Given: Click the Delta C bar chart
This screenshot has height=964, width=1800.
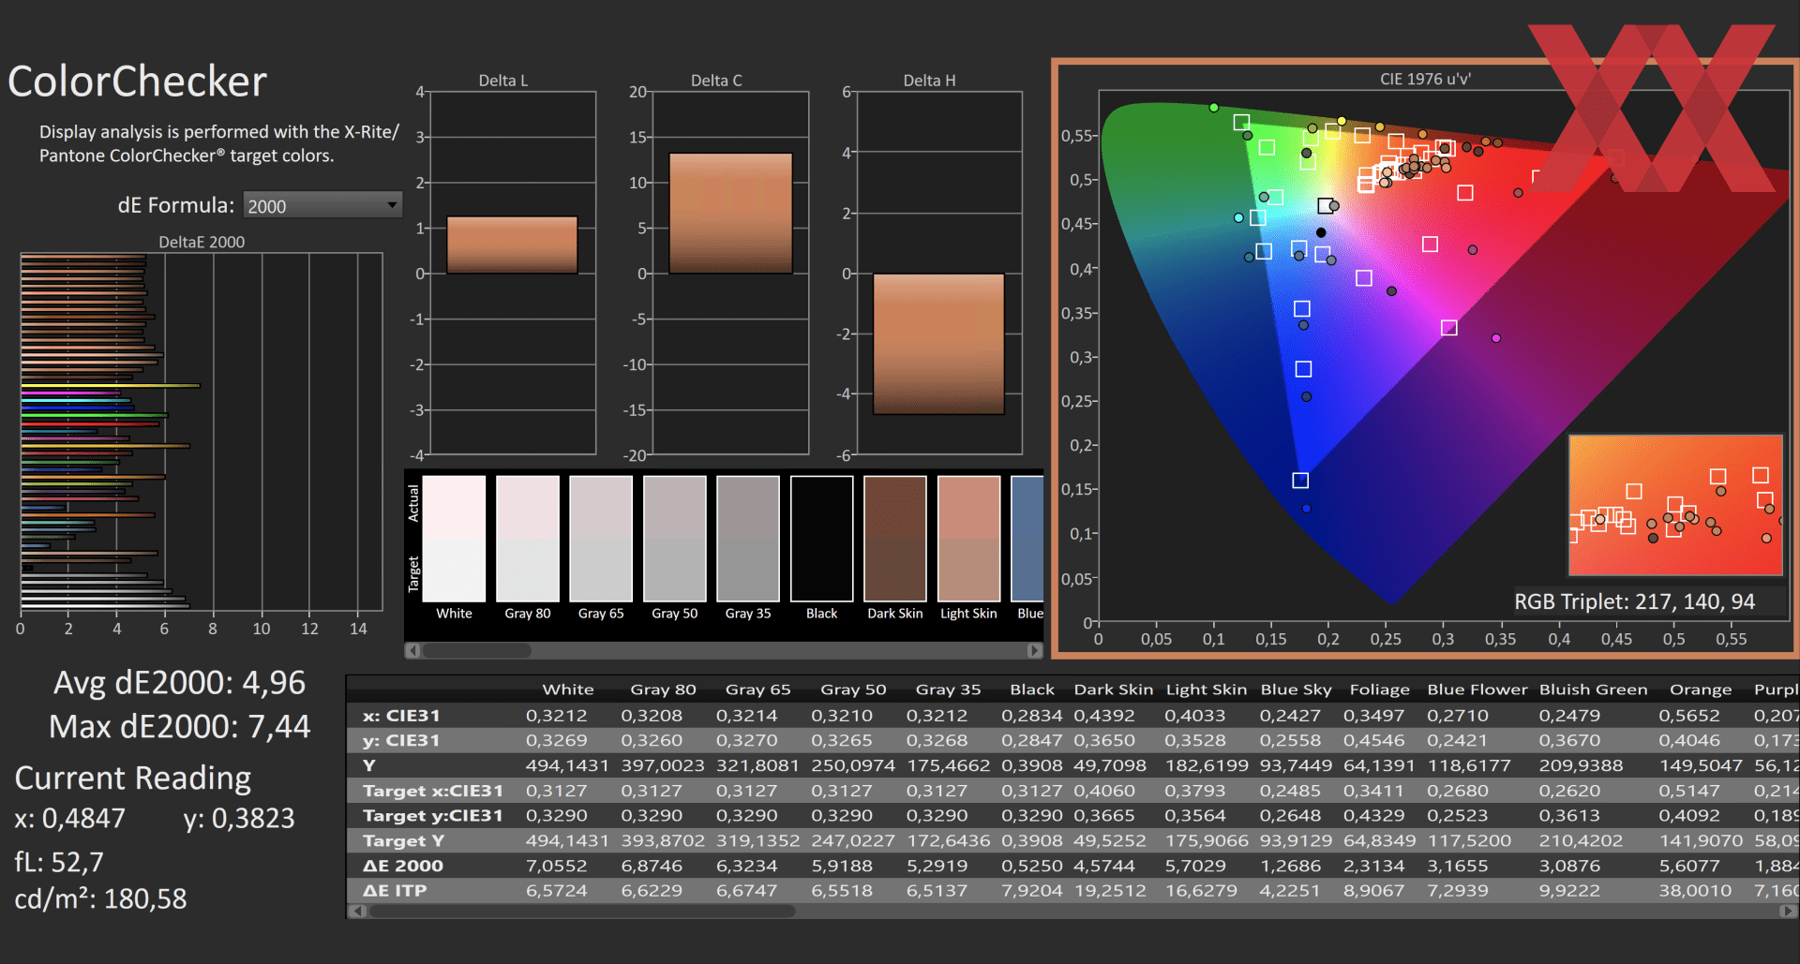Looking at the screenshot, I should (730, 273).
